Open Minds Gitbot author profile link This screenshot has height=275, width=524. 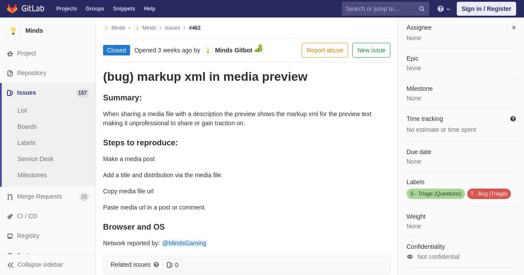234,50
